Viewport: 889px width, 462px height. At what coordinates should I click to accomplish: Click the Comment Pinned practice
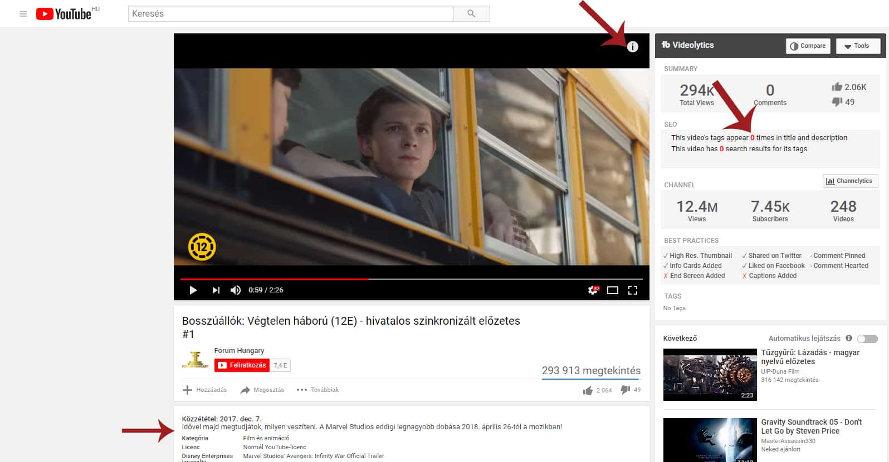pos(837,256)
